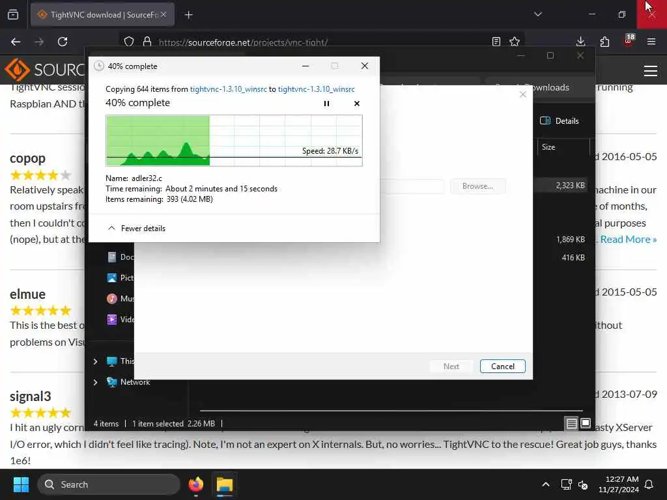Select Network in Explorer navigation pane
667x500 pixels.
(x=130, y=382)
